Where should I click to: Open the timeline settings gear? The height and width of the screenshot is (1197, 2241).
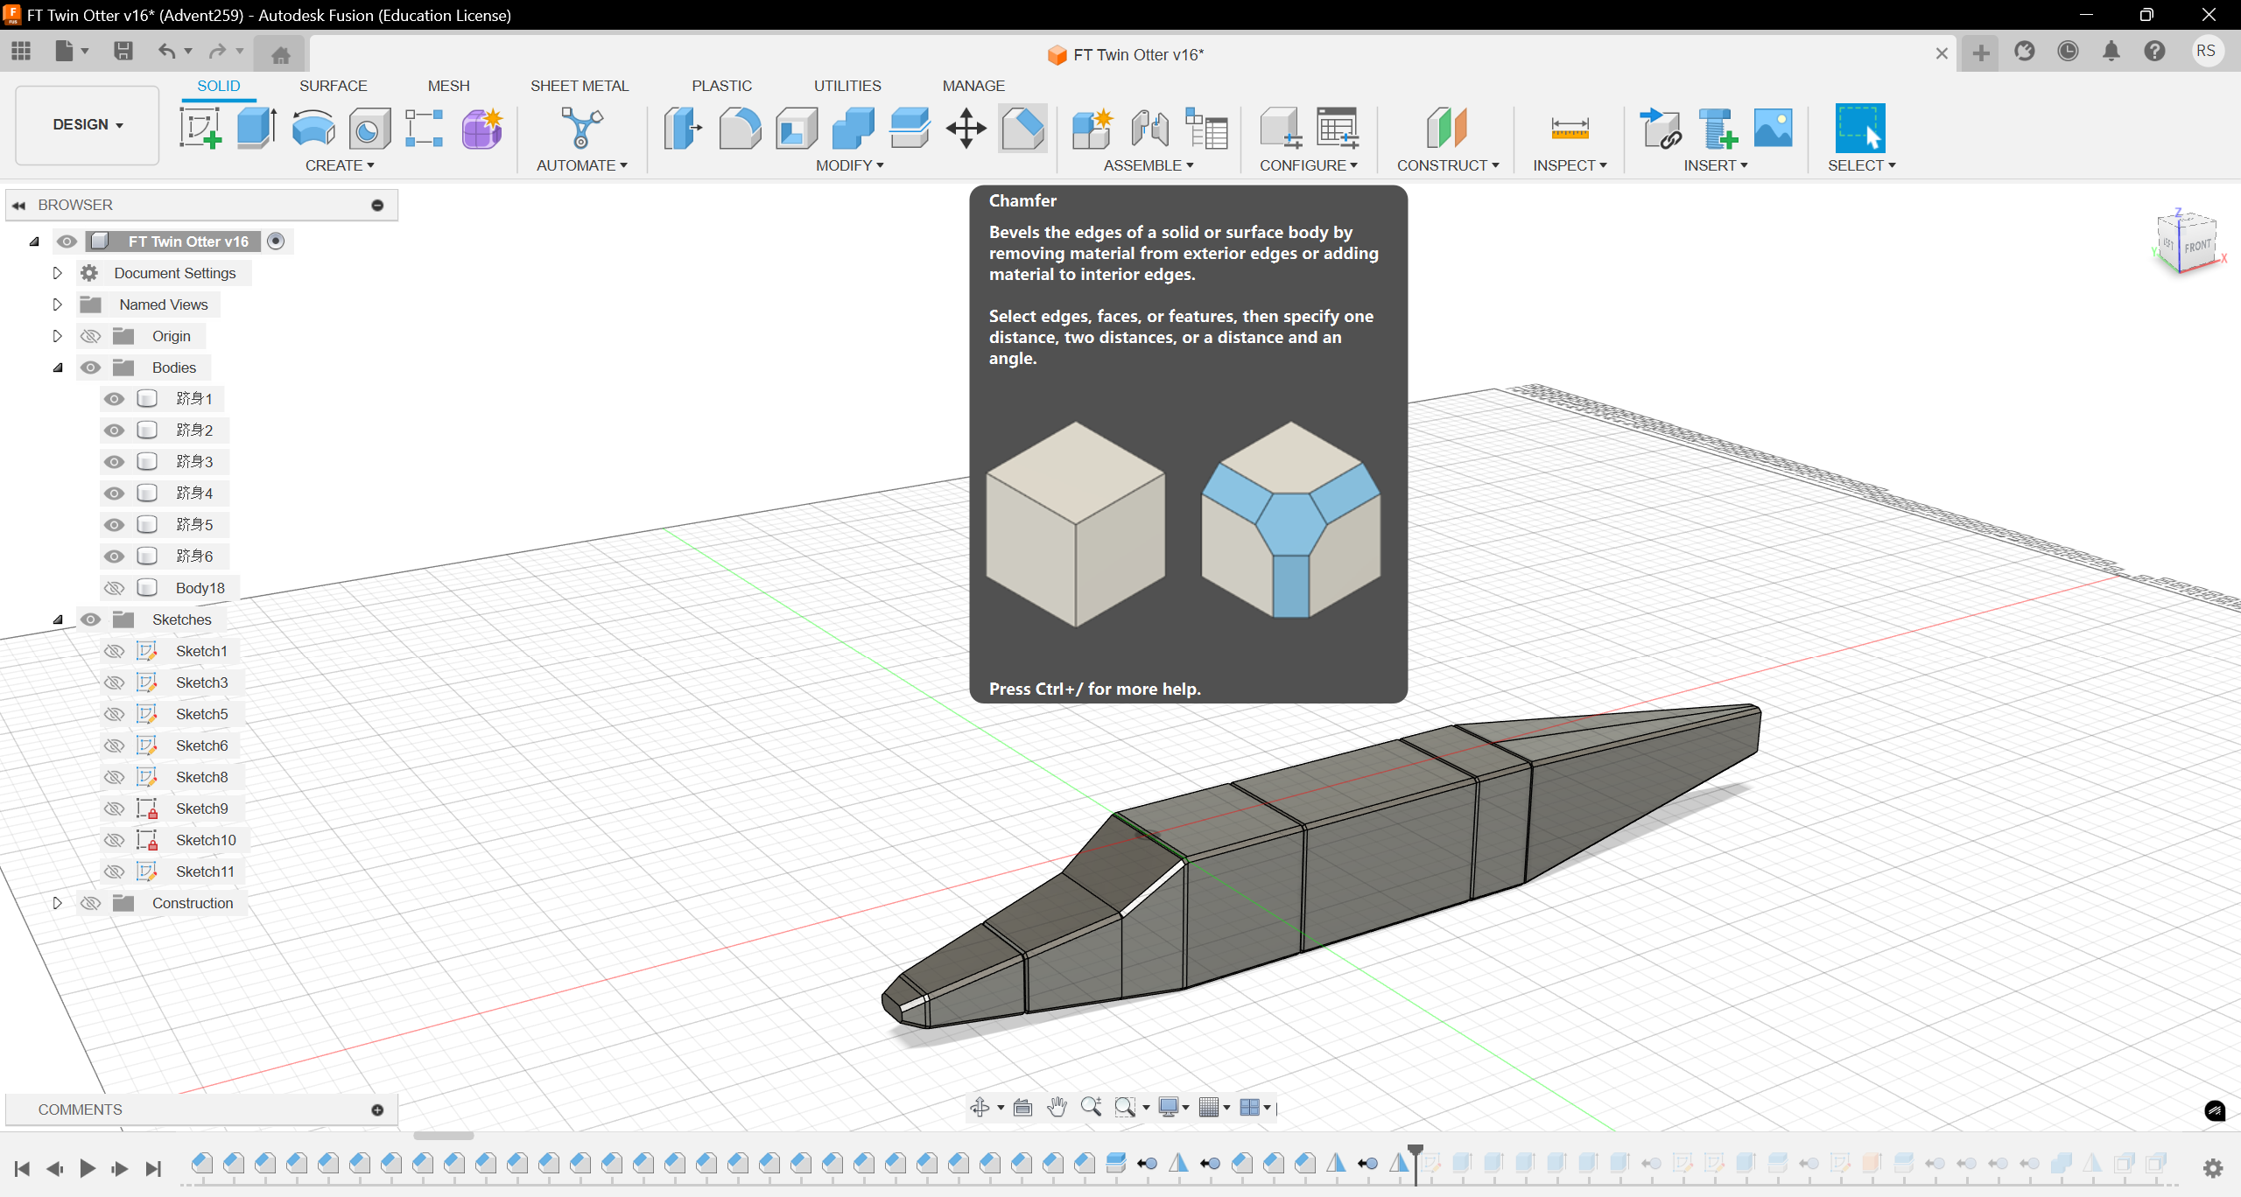point(2213,1168)
